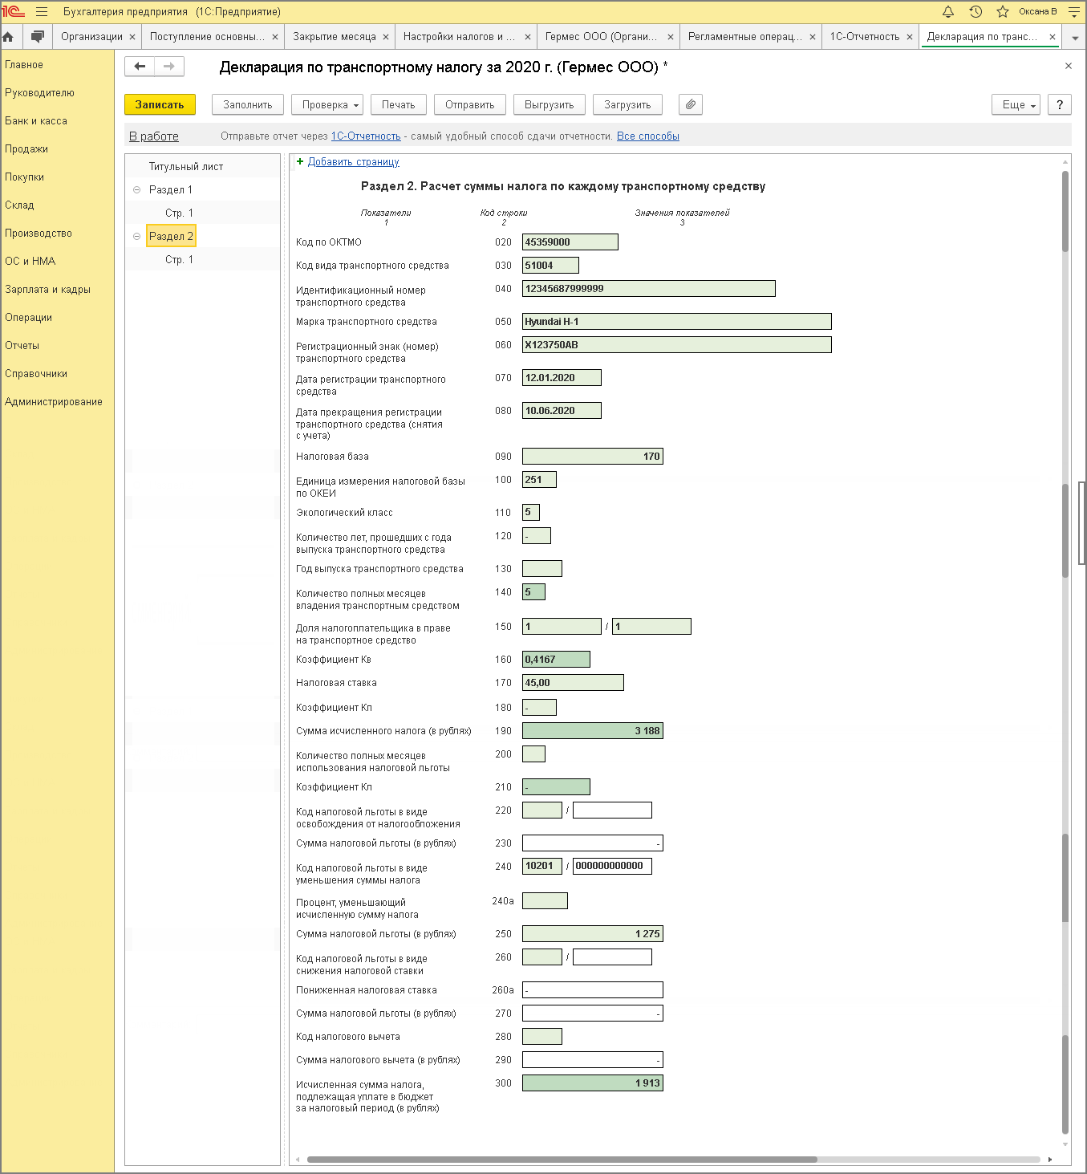
Task: Go to the home page icon
Action: [x=9, y=37]
